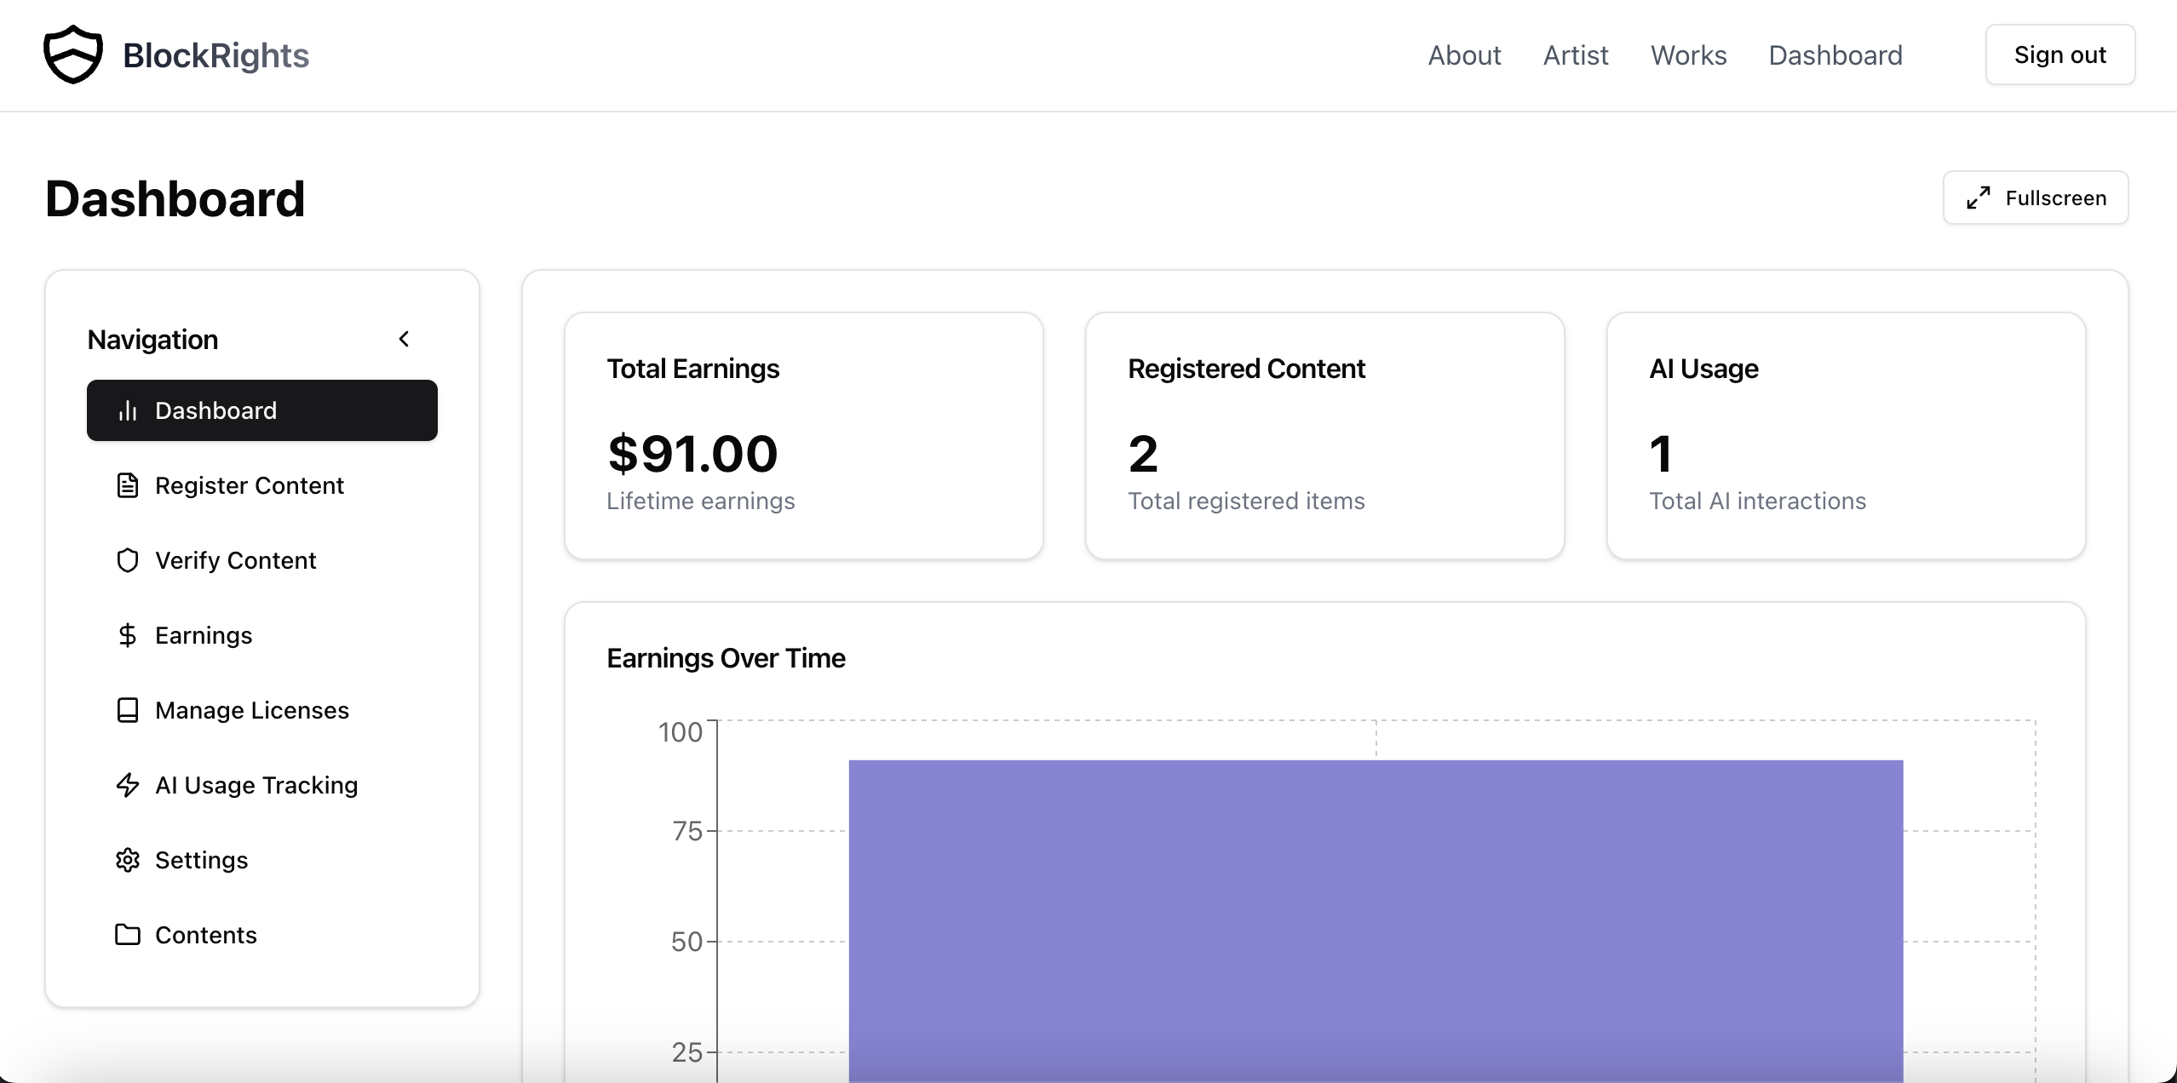The width and height of the screenshot is (2177, 1083).
Task: Click the Registered Content summary card
Action: 1324,436
